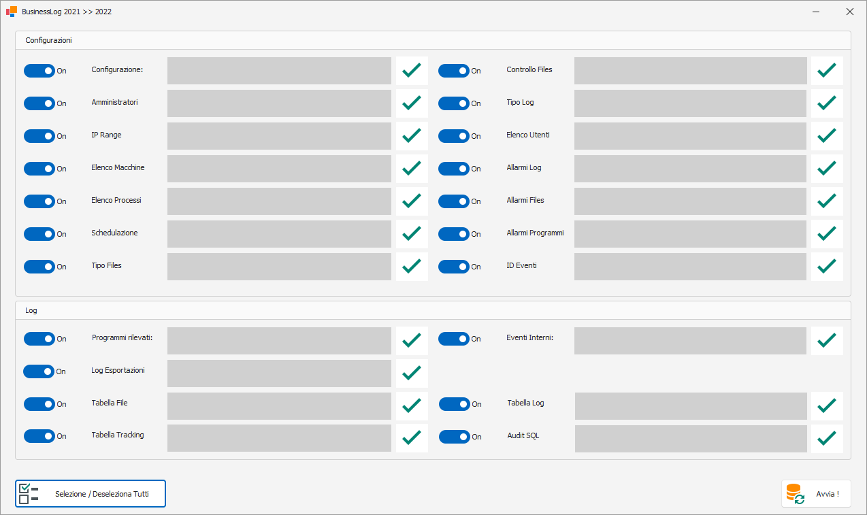Click the checkmark icon for Tabella Tracking

[x=412, y=437]
